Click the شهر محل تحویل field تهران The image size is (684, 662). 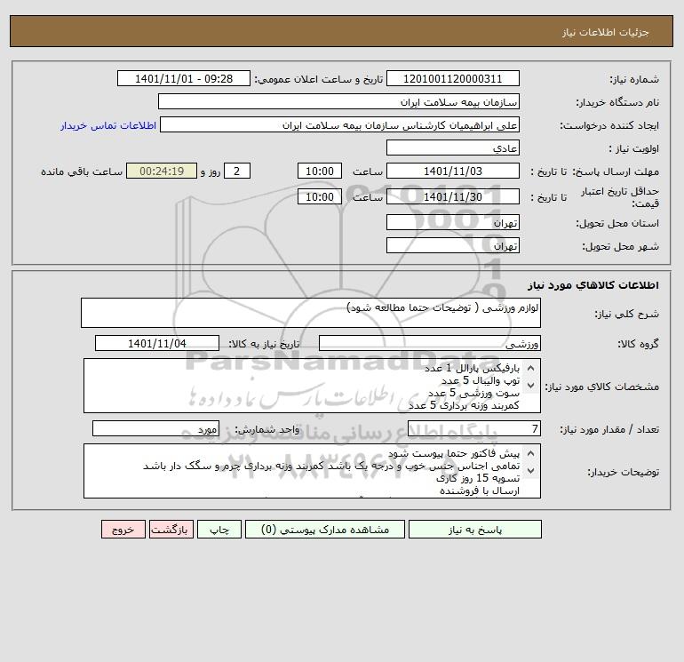click(453, 245)
